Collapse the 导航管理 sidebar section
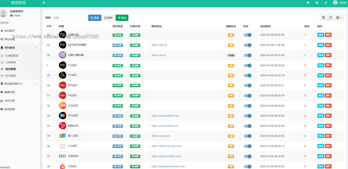Screen dimensions: 348x169 (20, 48)
